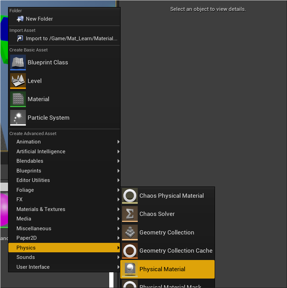
Task: Click the New Folder plus icon
Action: click(x=20, y=19)
